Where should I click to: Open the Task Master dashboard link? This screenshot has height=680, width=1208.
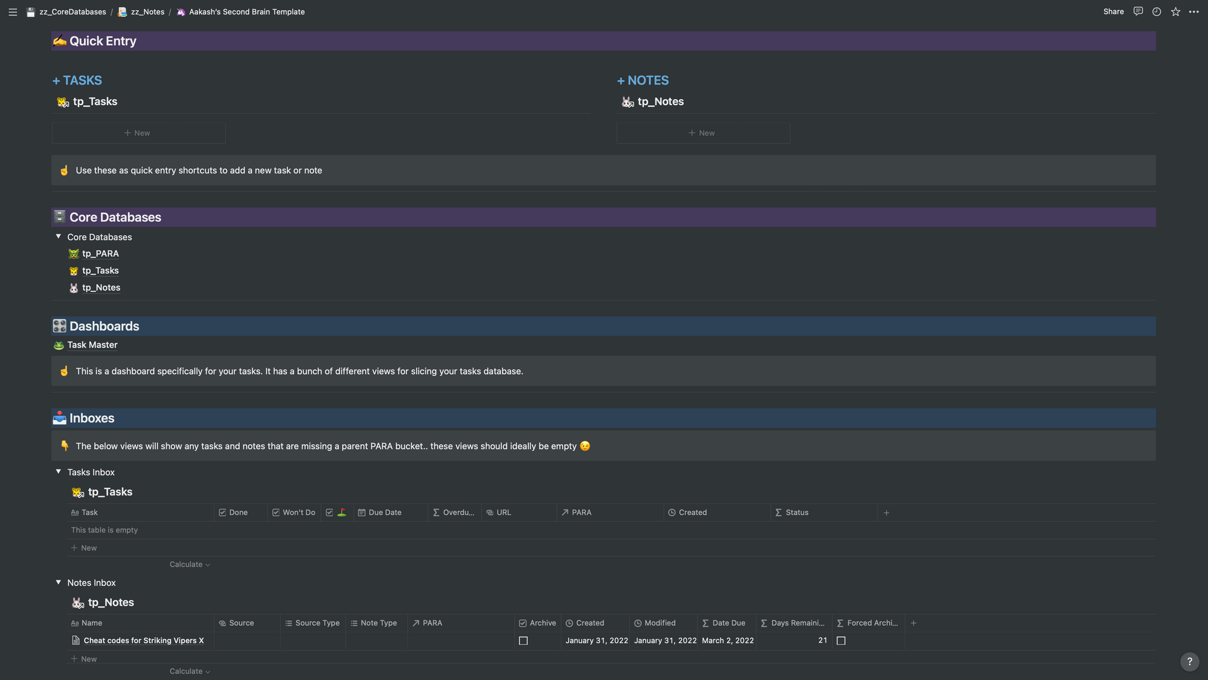click(92, 345)
